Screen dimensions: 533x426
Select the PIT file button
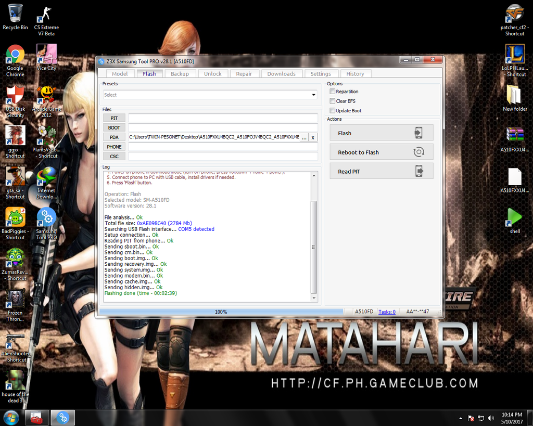click(x=114, y=118)
